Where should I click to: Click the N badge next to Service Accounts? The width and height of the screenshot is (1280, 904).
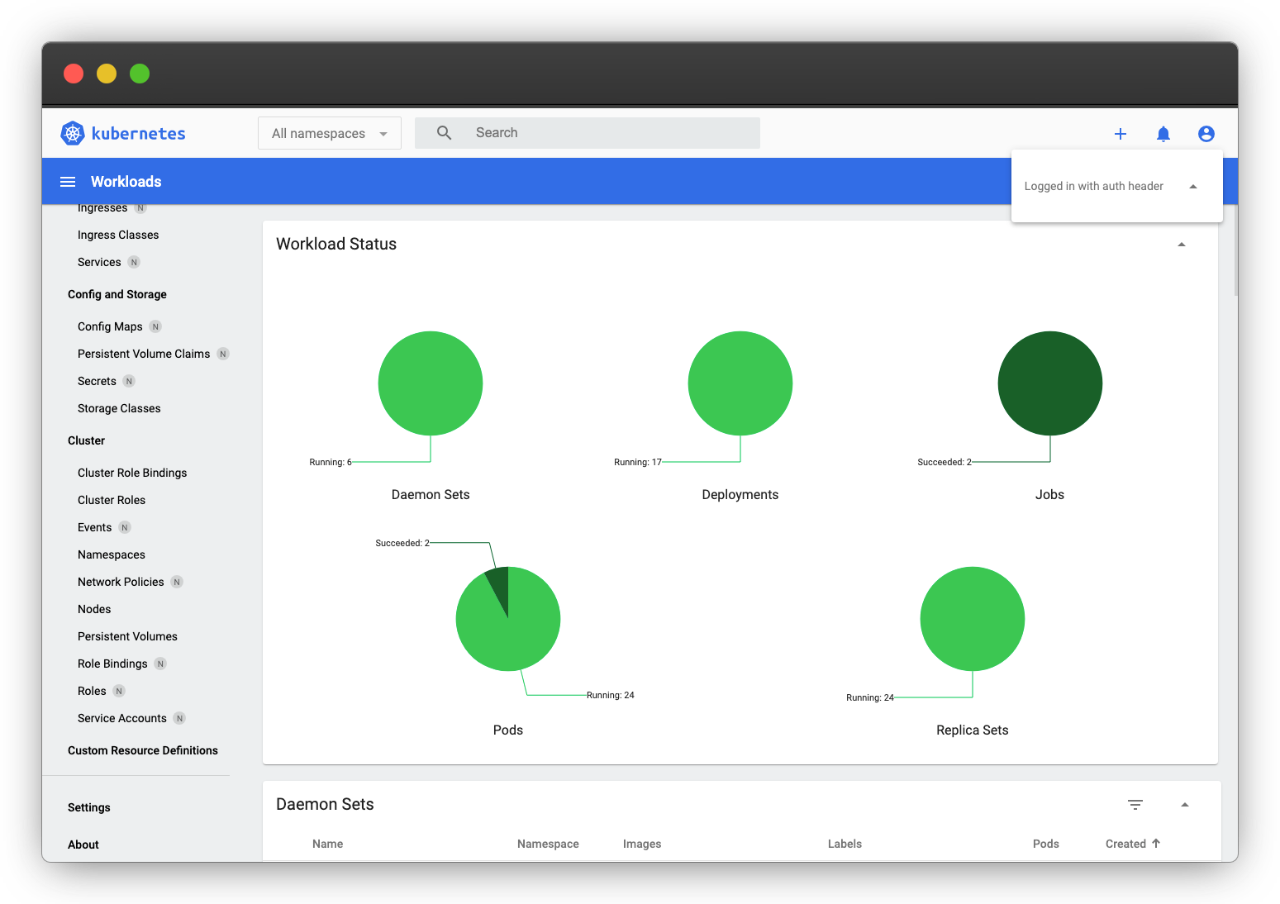tap(179, 718)
